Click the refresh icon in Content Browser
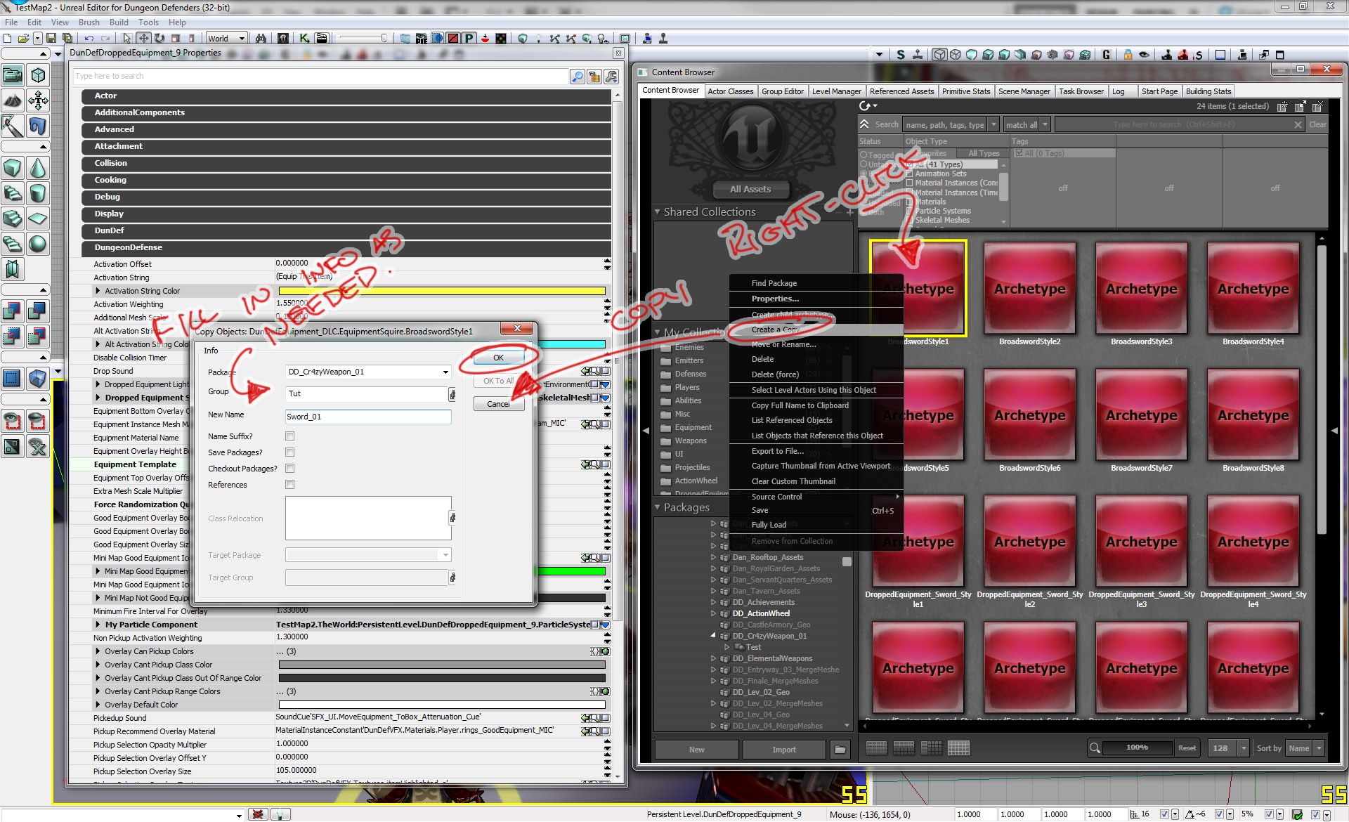The image size is (1349, 822). tap(866, 106)
